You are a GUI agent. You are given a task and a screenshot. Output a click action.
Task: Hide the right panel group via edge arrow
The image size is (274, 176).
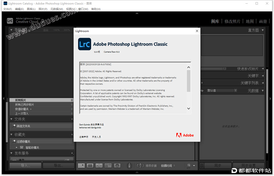(x=270, y=99)
